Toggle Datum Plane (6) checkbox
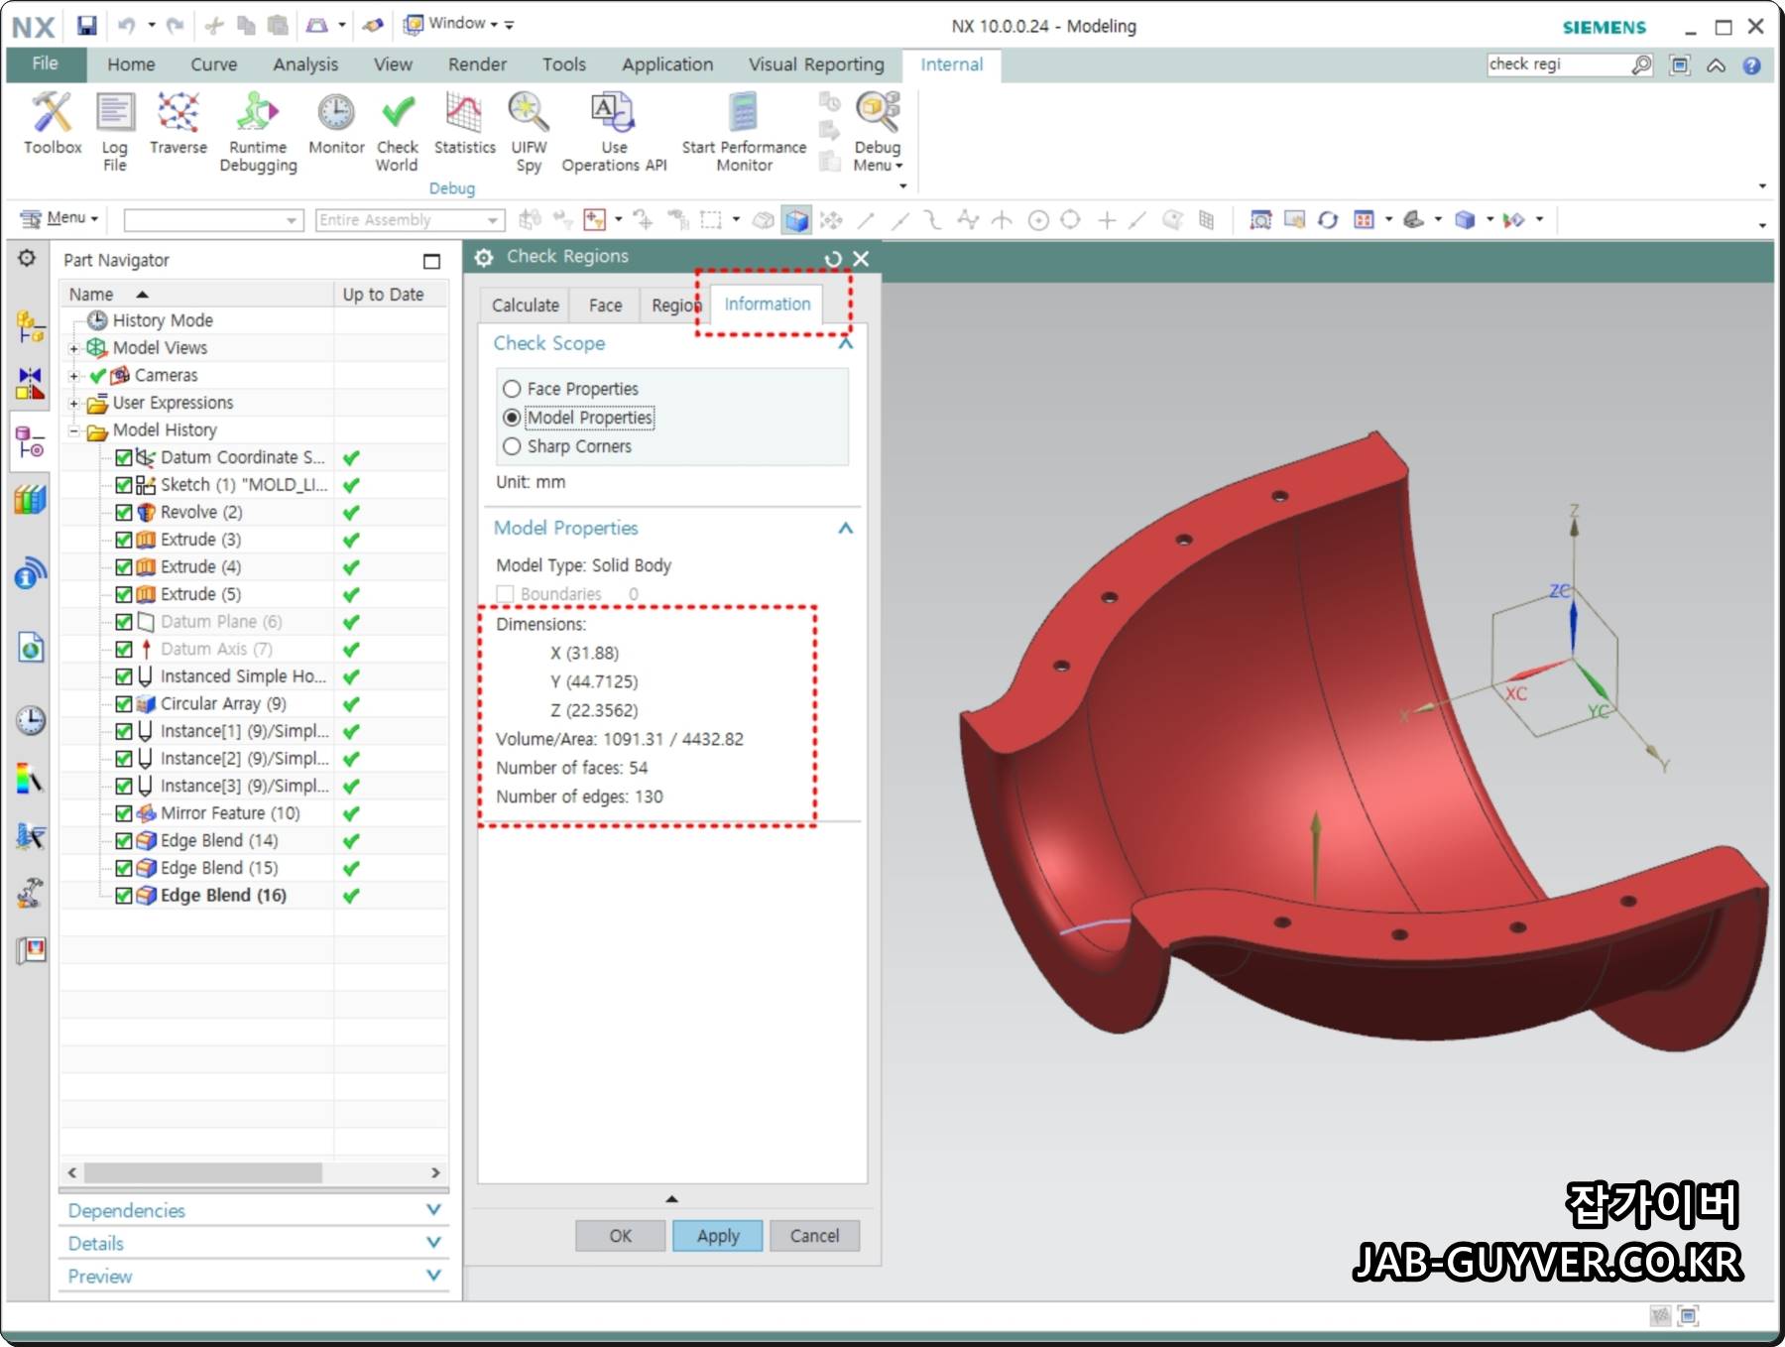Screen dimensions: 1785x1347 pos(124,622)
